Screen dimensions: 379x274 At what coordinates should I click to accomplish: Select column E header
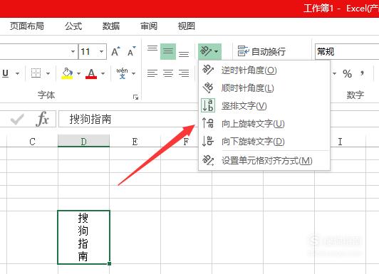pos(135,141)
